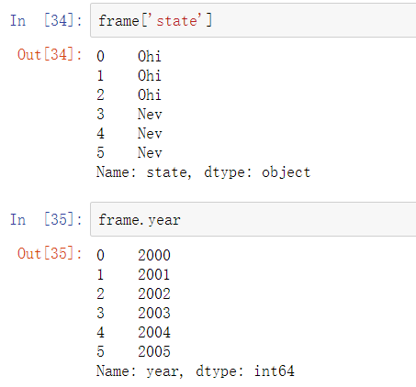Viewport: 416px width, 387px height.
Task: Click the 2000 value in year output
Action: [x=154, y=255]
